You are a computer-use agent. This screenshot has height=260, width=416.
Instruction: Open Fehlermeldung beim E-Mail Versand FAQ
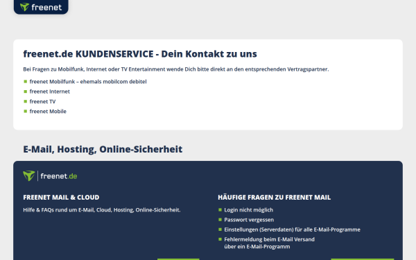pyautogui.click(x=269, y=243)
